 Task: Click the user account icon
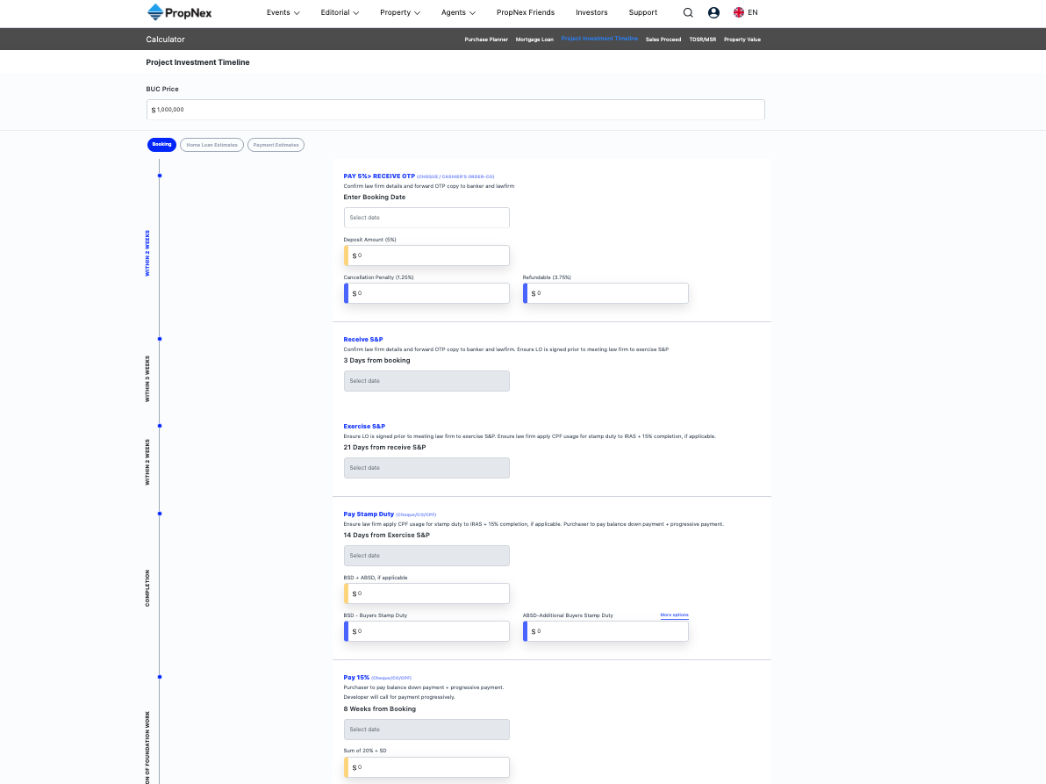coord(713,12)
